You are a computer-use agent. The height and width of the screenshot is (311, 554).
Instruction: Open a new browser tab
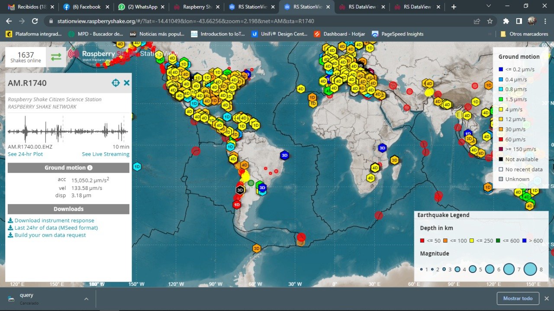[454, 7]
